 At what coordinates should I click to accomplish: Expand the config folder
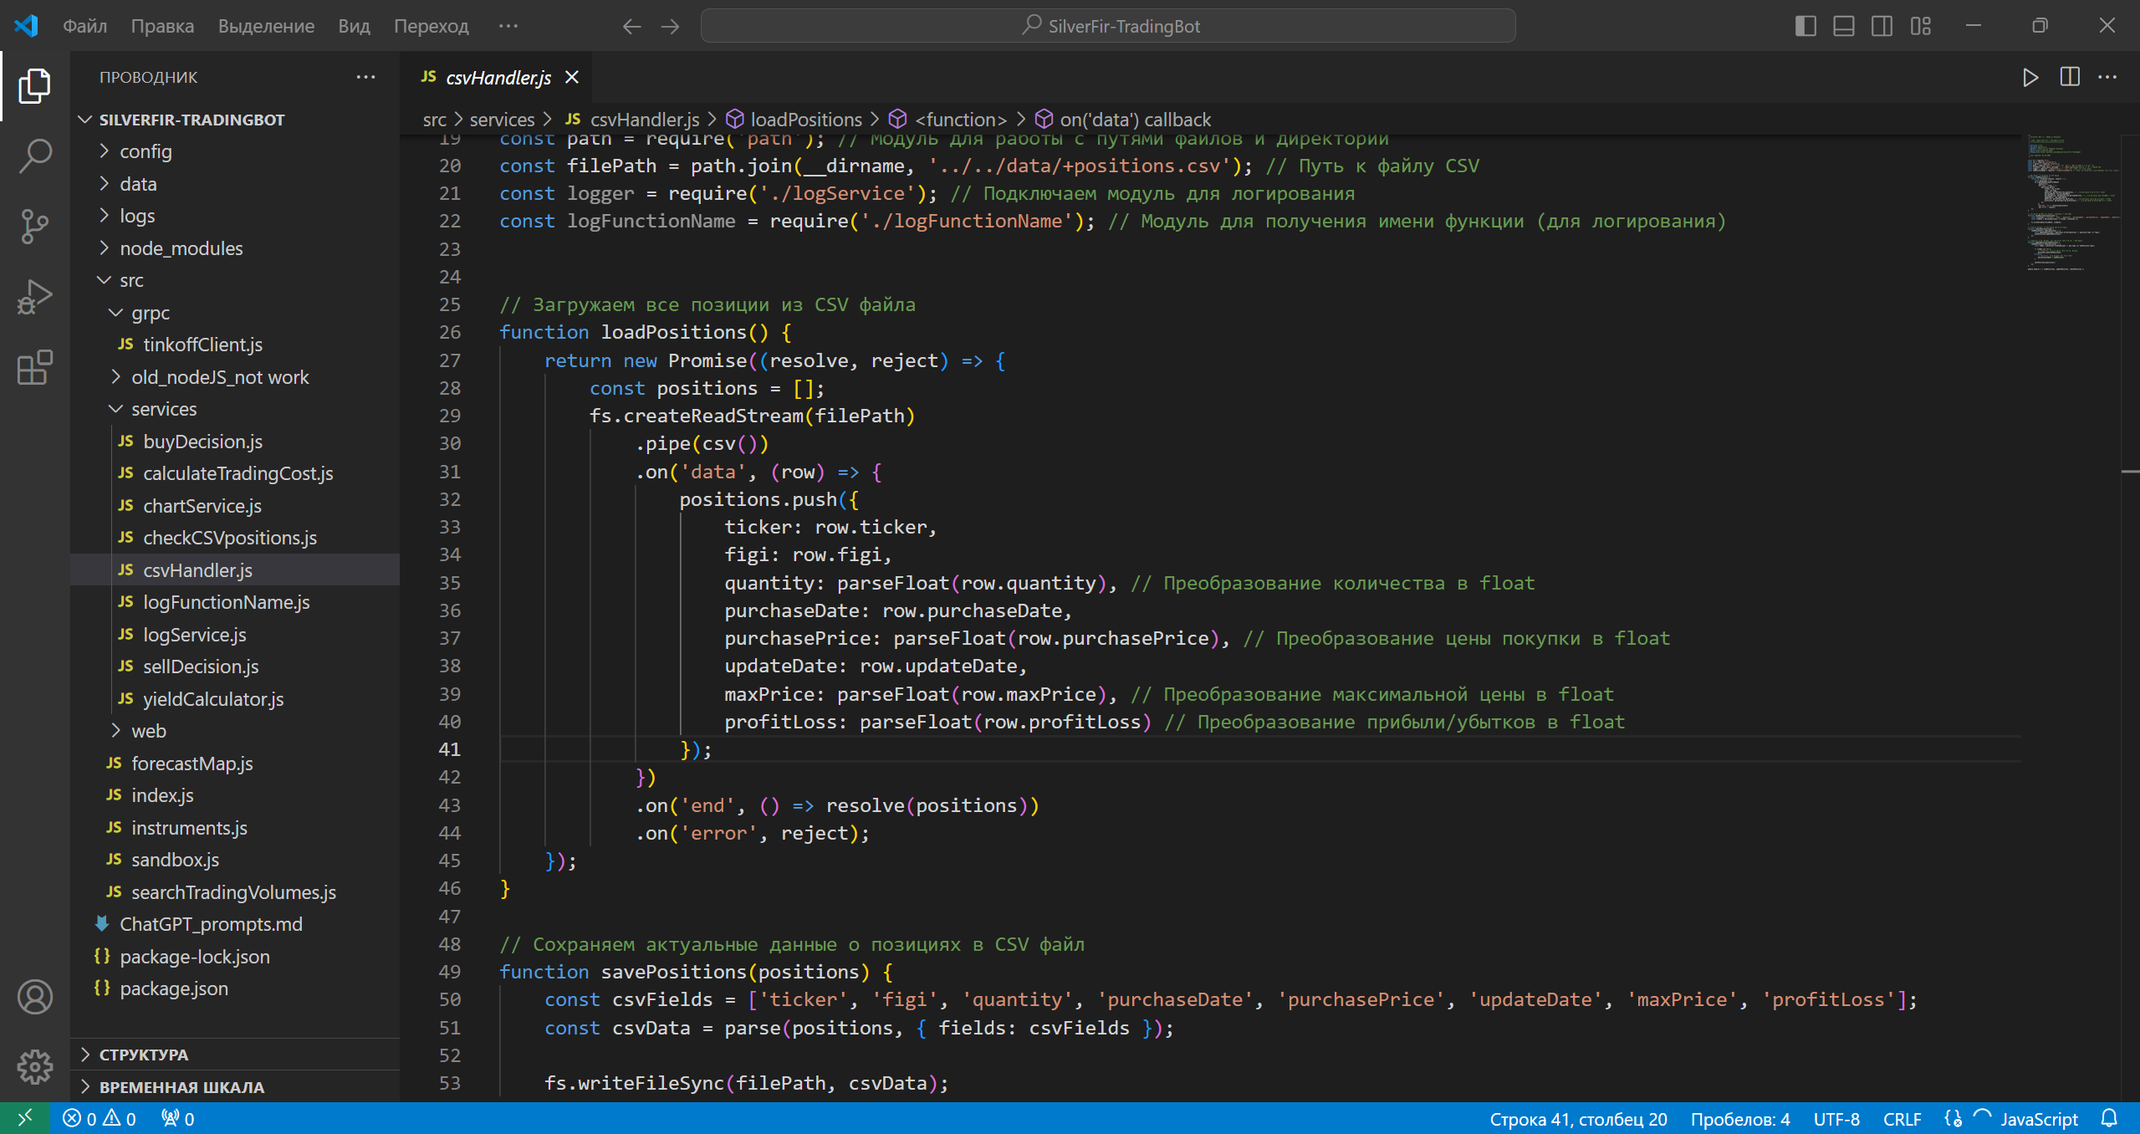[x=146, y=151]
